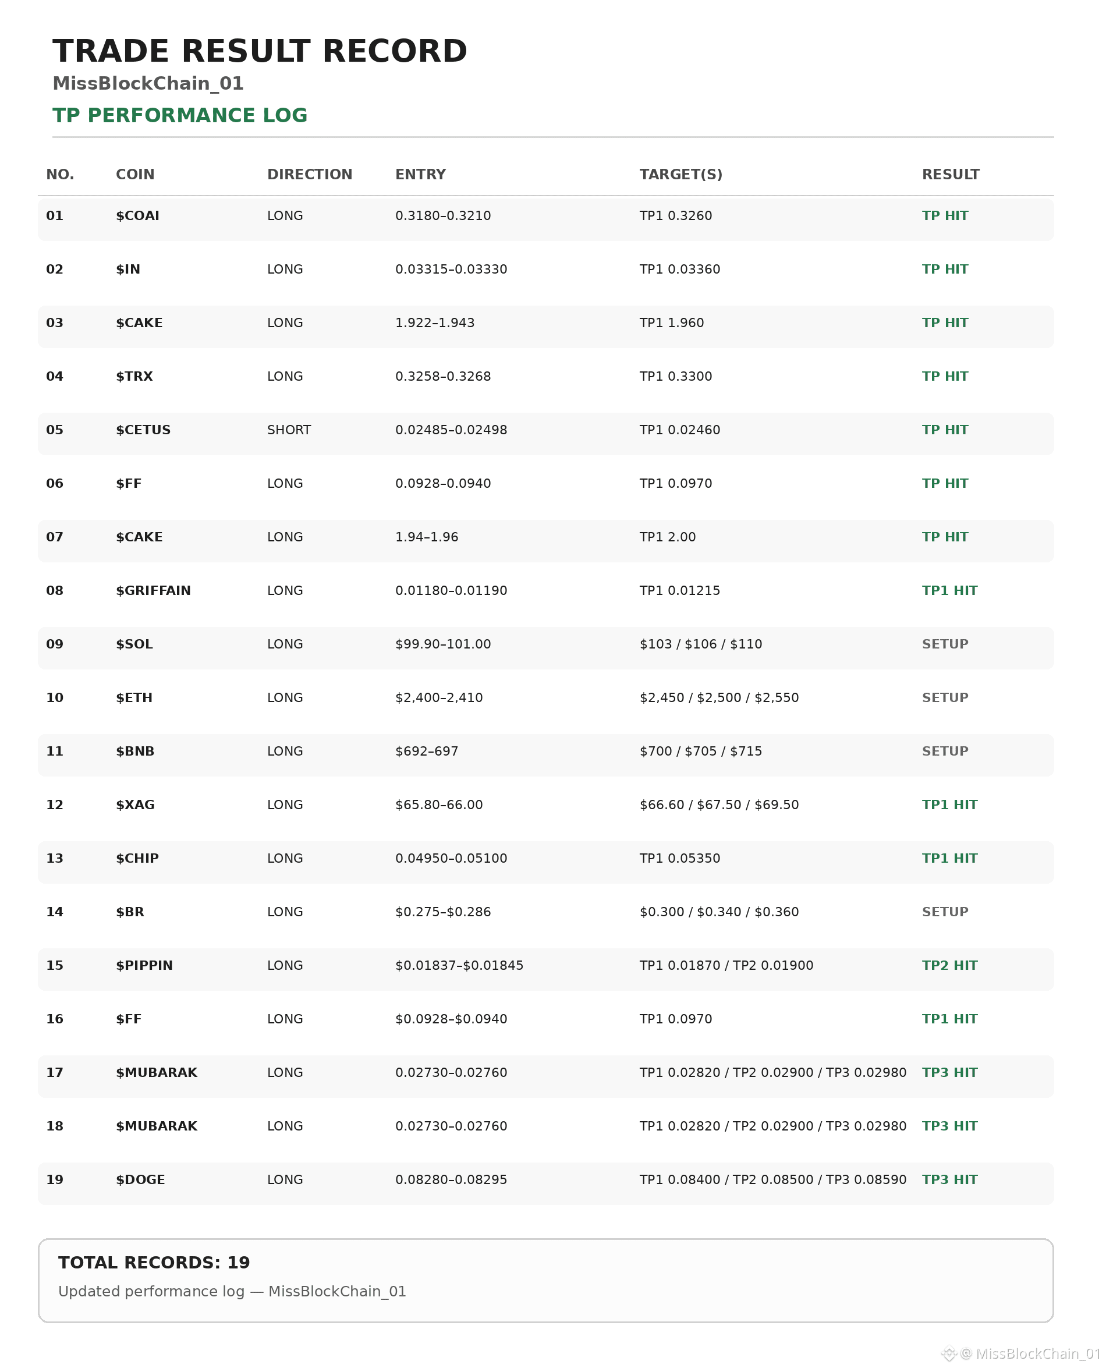Select the $GRIFFAIN ticker in row 08
1106x1368 pixels.
(154, 591)
